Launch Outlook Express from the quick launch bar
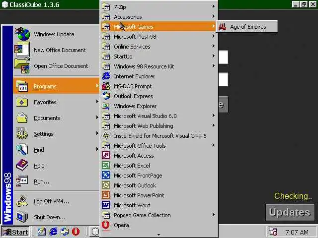Screen dimensions: 318x238 (65, 232)
